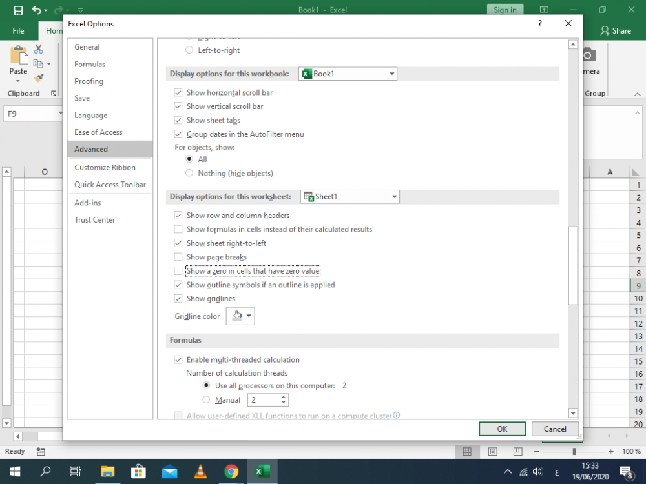Image resolution: width=646 pixels, height=484 pixels.
Task: Click the Share person icon
Action: (605, 31)
